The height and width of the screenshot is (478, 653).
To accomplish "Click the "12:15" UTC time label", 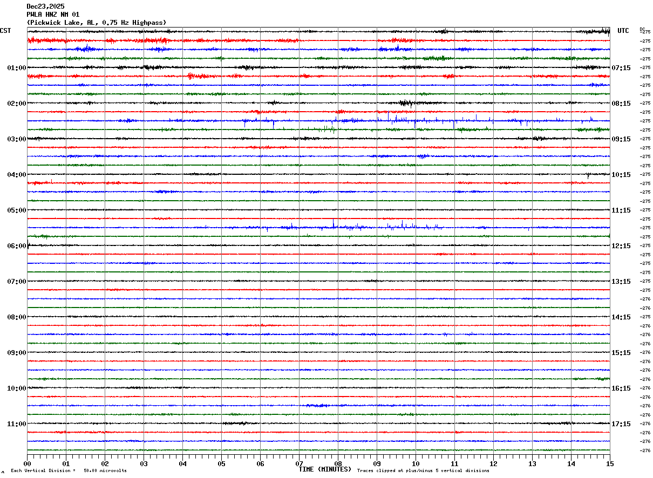I will click(621, 246).
